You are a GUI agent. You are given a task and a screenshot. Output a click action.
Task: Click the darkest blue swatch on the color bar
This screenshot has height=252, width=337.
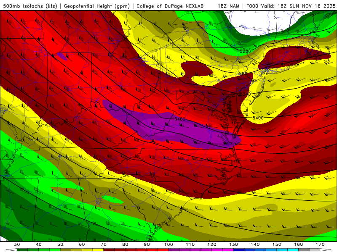239,250
